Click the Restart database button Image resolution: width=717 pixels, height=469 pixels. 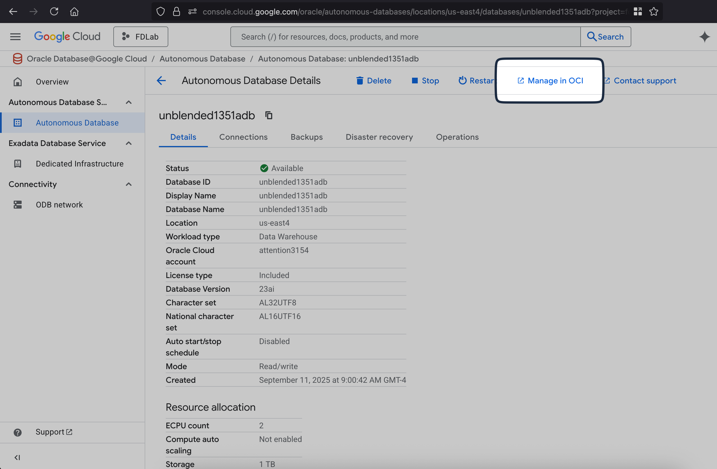(477, 81)
